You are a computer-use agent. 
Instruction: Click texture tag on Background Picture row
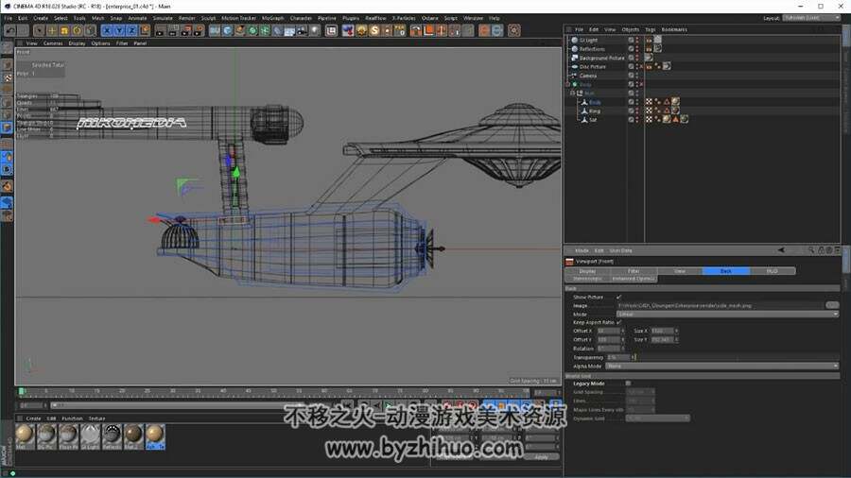[x=649, y=58]
